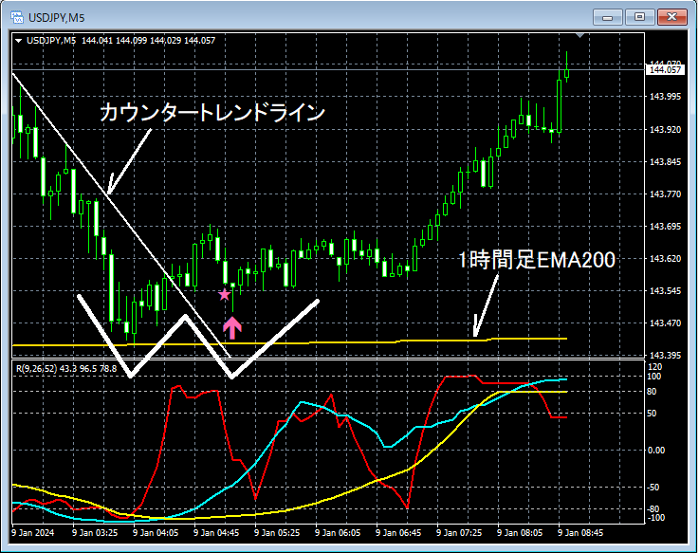Click the 143.395 price scale label
Image resolution: width=699 pixels, height=553 pixels.
click(x=665, y=355)
